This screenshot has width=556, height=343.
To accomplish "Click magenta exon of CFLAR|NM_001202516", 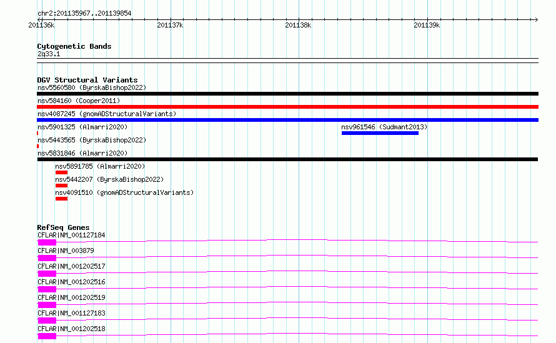I will click(47, 289).
